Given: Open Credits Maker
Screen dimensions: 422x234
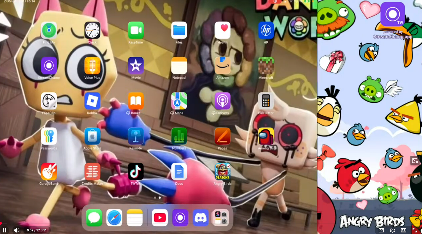Looking at the screenshot, I should click(92, 171).
